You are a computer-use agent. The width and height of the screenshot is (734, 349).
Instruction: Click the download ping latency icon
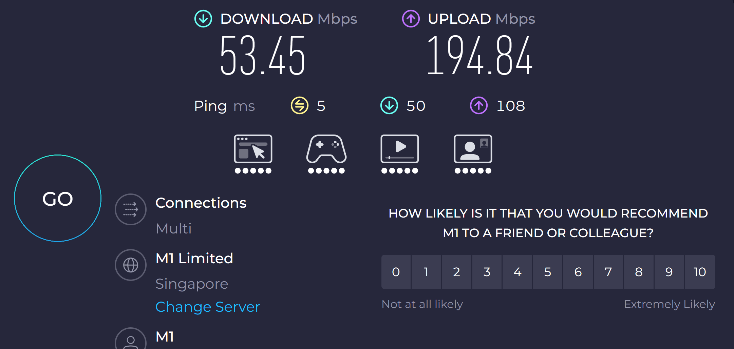tap(389, 106)
